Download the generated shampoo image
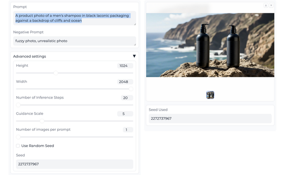The image size is (282, 175). pos(266,5)
